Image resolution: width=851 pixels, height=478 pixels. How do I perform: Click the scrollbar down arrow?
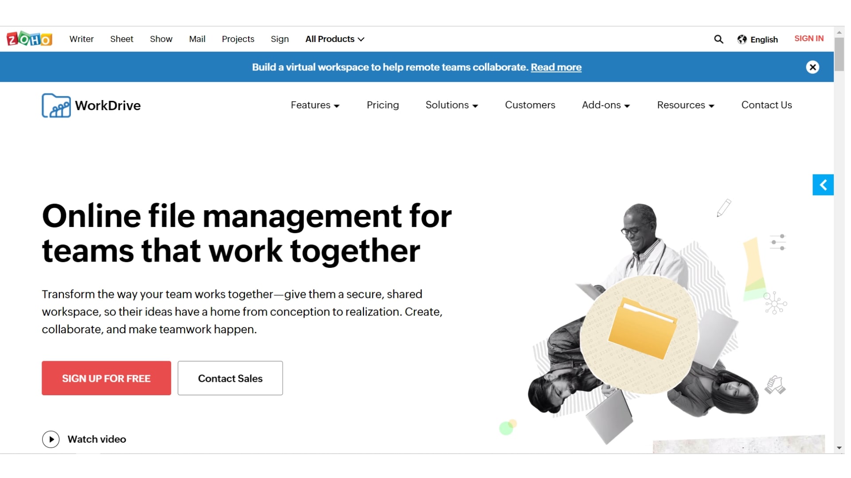pos(839,448)
